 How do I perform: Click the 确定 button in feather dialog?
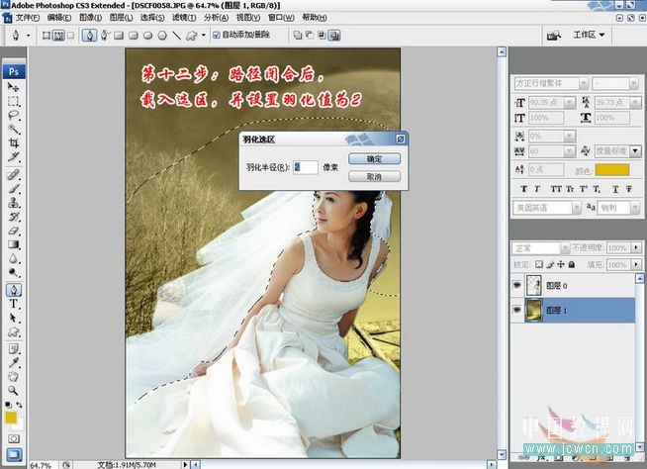point(374,159)
